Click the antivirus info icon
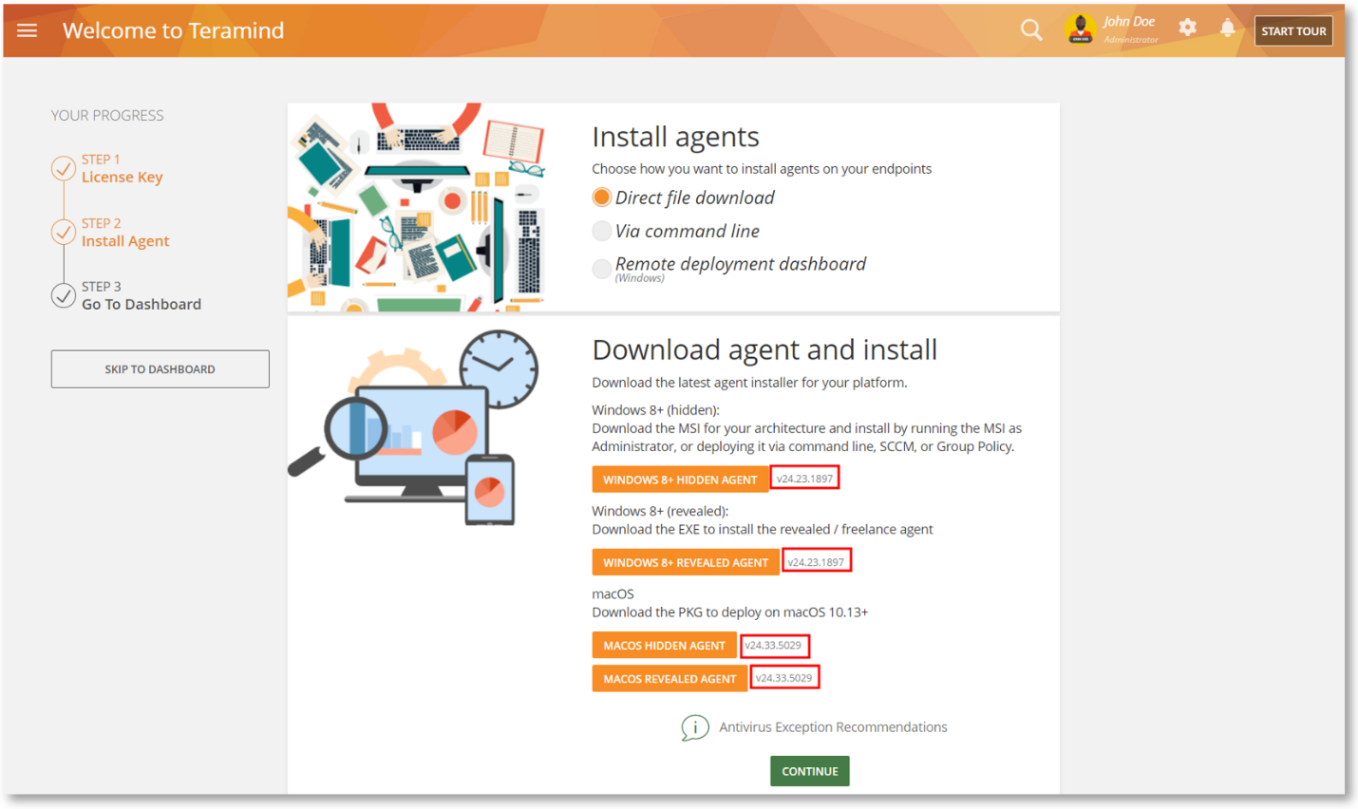The width and height of the screenshot is (1358, 809). coord(695,728)
